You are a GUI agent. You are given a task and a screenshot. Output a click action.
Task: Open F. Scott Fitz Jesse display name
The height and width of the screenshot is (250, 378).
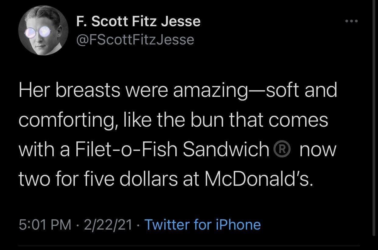tap(138, 22)
